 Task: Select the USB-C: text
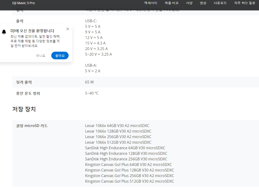[91, 21]
